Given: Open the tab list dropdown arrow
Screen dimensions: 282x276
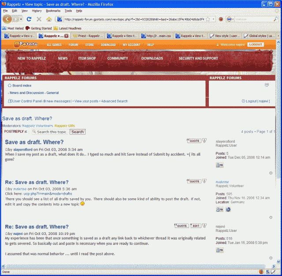Looking at the screenshot, I should pyautogui.click(x=278, y=36).
